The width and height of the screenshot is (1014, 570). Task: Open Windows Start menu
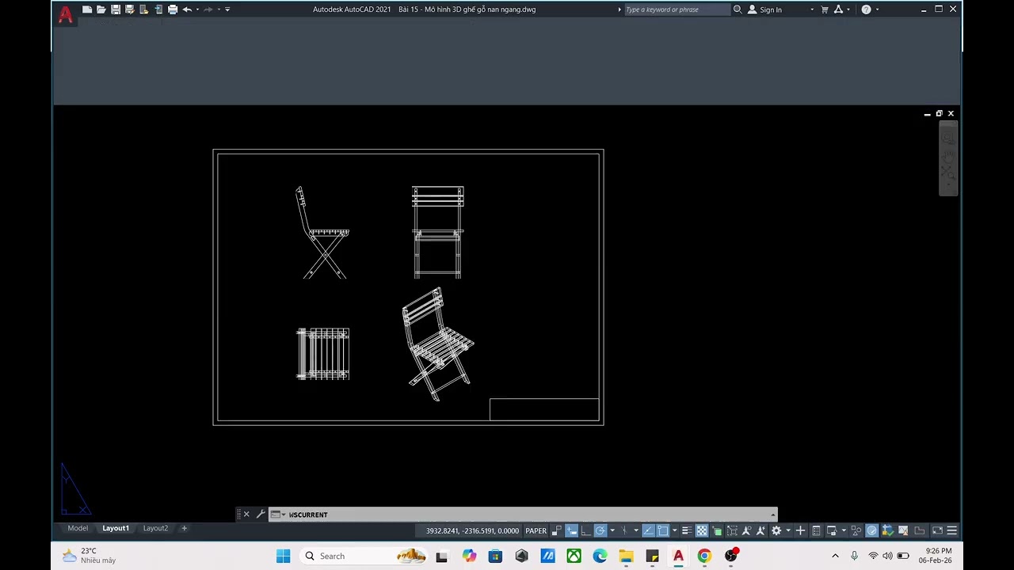coord(283,556)
